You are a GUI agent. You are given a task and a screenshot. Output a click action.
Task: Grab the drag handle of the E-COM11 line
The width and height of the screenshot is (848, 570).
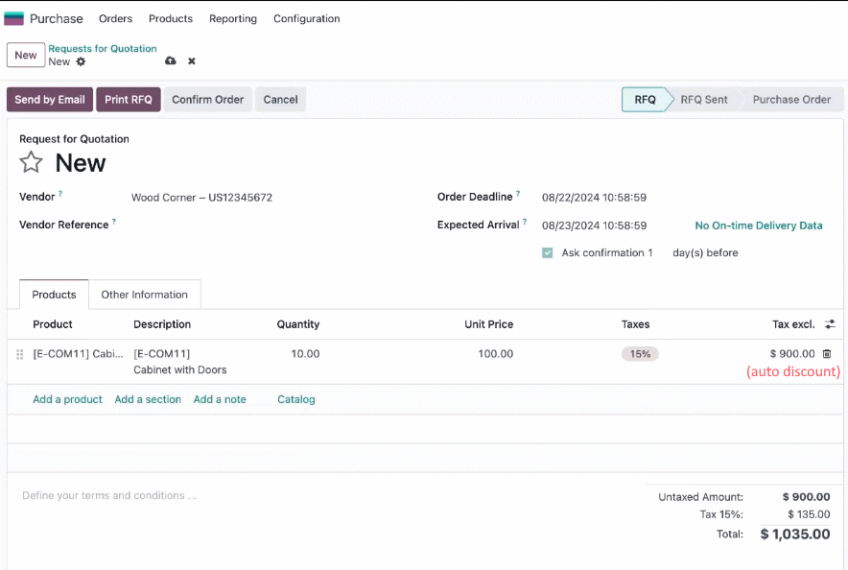[x=20, y=354]
